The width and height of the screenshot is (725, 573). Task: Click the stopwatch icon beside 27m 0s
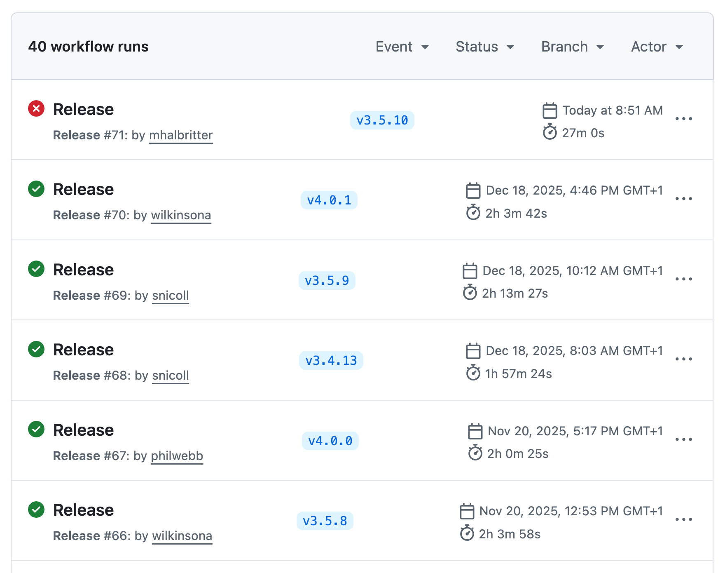[x=550, y=133]
